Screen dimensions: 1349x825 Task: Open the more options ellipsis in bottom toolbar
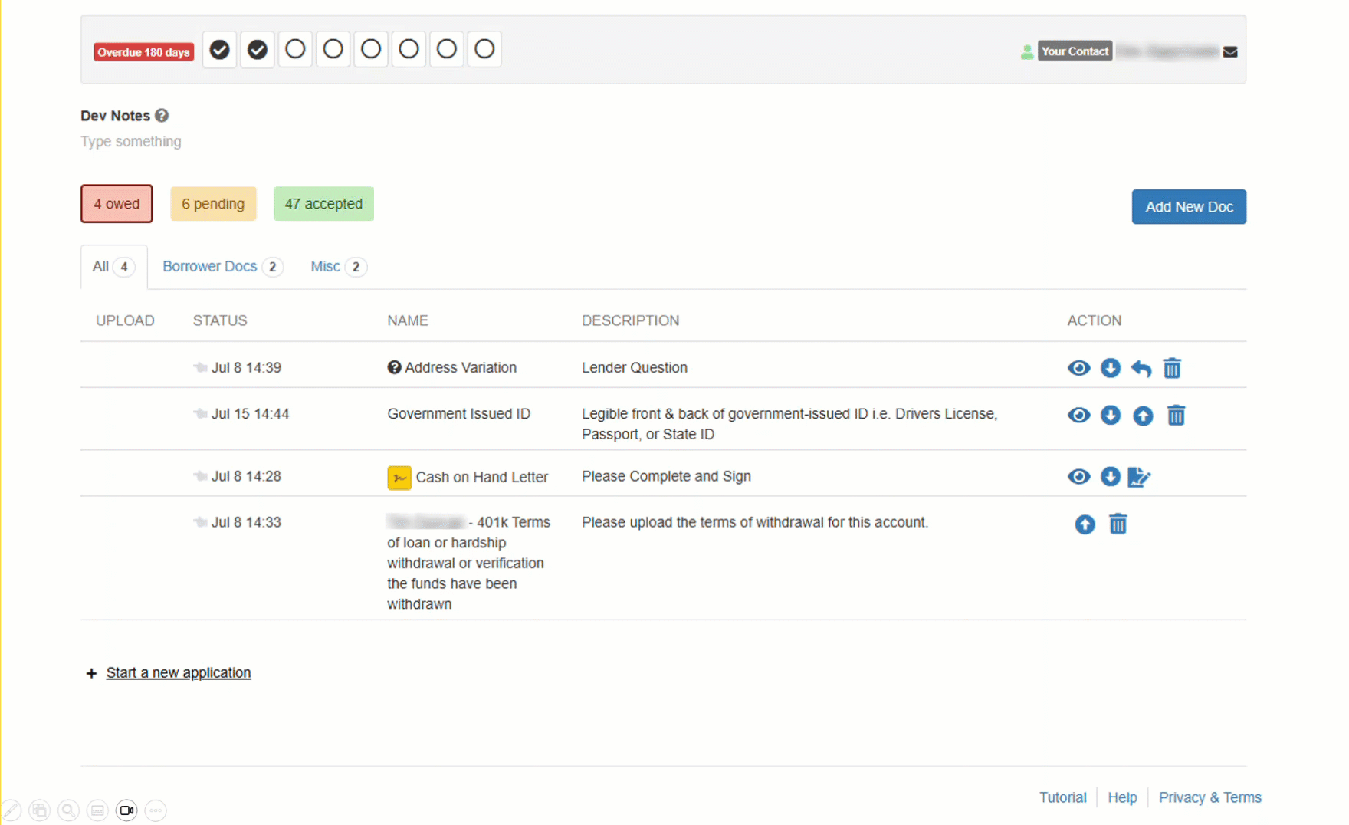click(156, 810)
